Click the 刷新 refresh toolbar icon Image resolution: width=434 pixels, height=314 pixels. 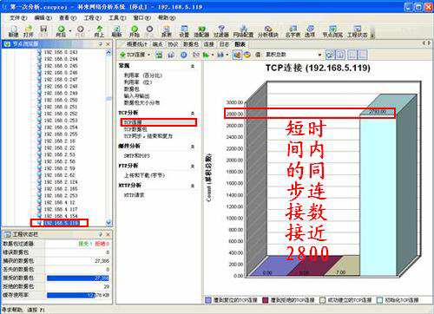click(x=116, y=31)
